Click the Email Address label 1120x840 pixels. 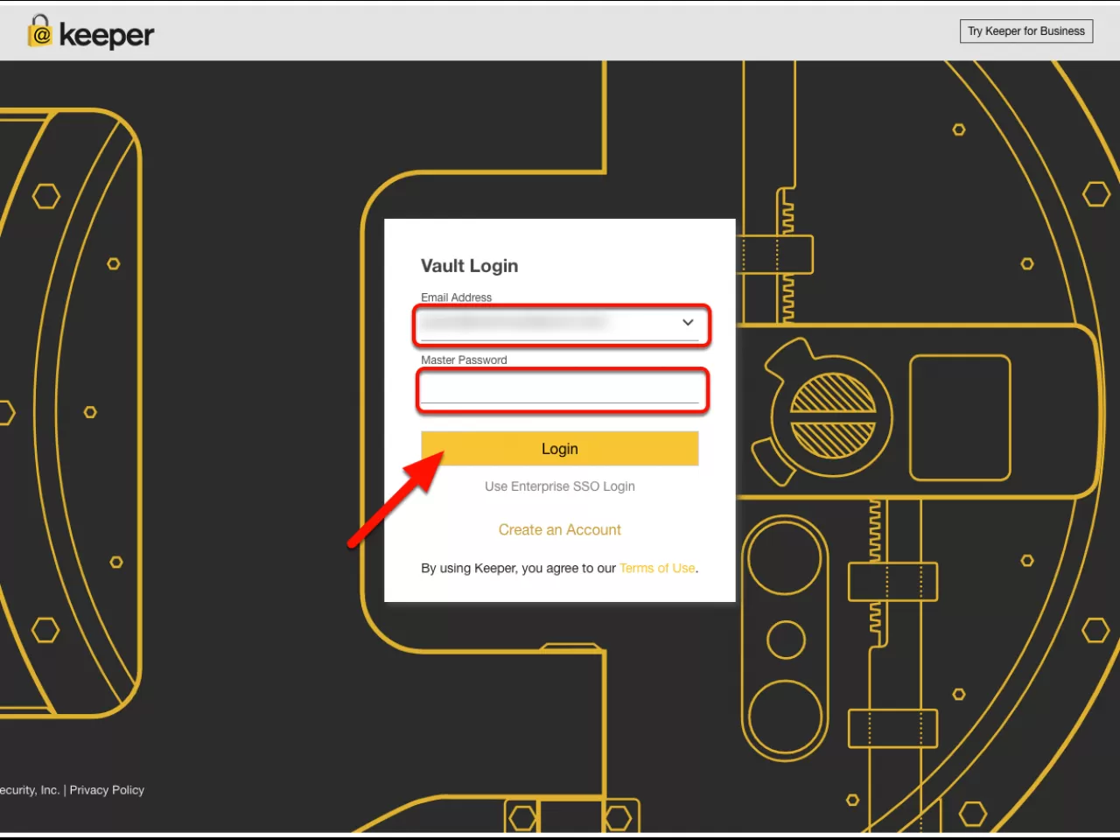pyautogui.click(x=456, y=297)
